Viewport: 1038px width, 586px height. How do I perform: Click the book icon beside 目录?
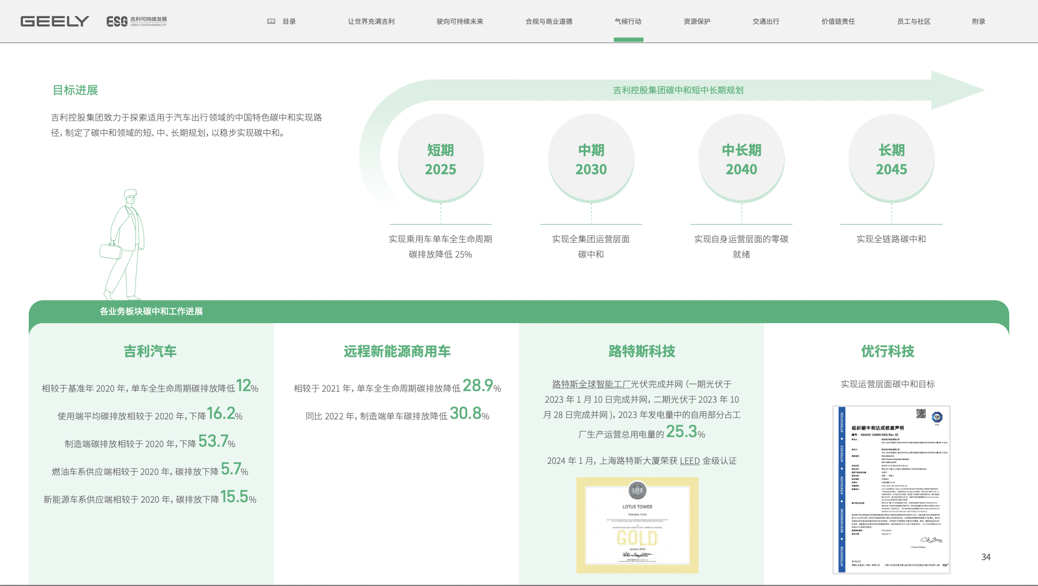click(x=271, y=21)
